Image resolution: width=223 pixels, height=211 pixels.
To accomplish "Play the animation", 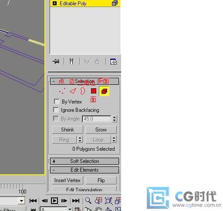I will pos(54,201).
